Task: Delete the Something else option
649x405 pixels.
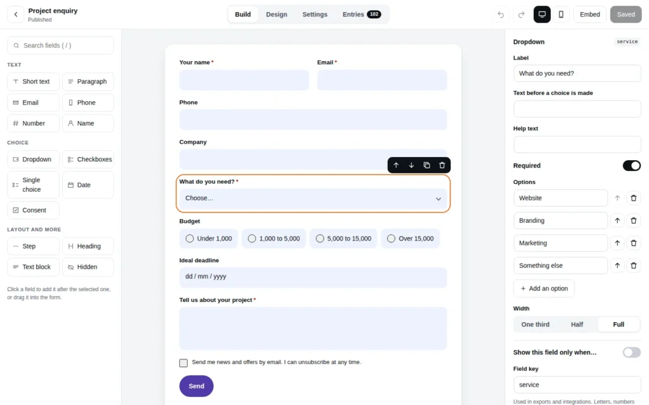Action: (x=633, y=266)
